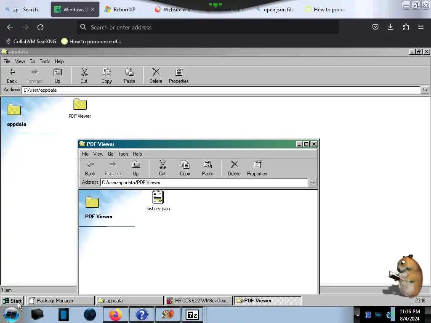Open Go menu in PDF Viewer window

click(111, 154)
